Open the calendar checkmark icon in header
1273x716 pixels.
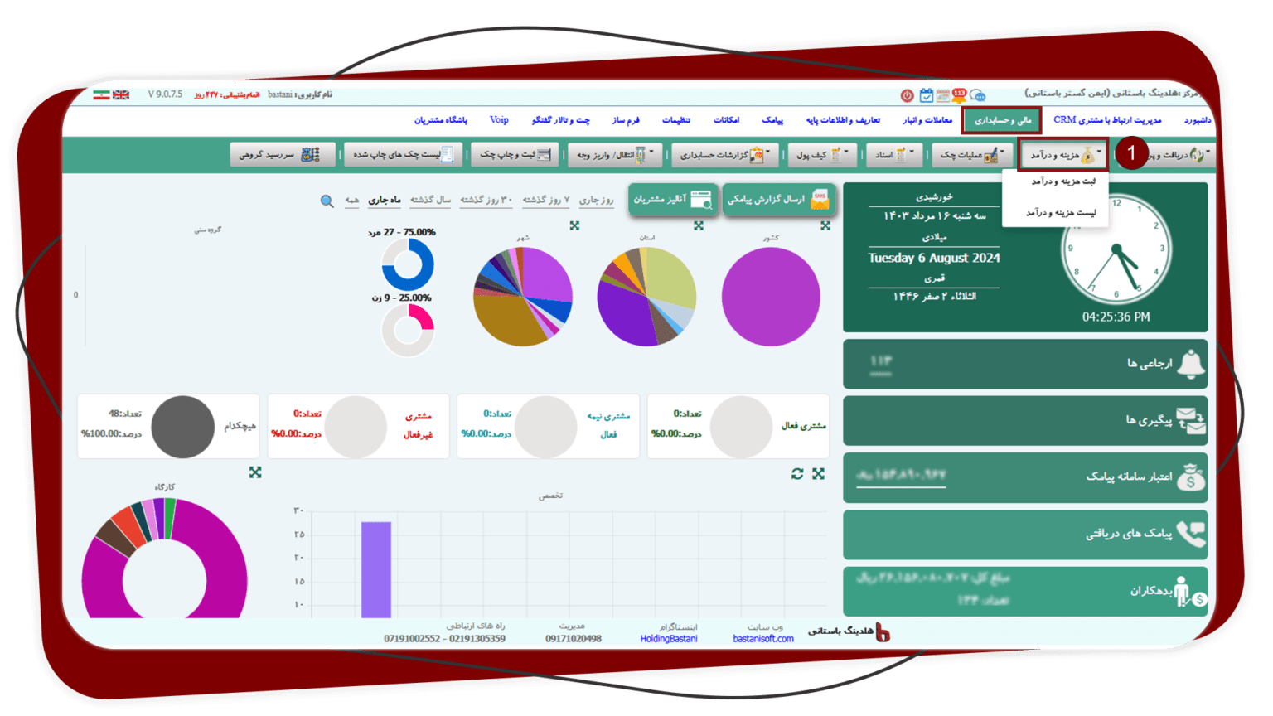926,95
